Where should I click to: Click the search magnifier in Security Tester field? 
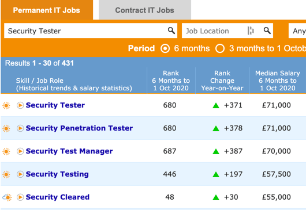[171, 30]
